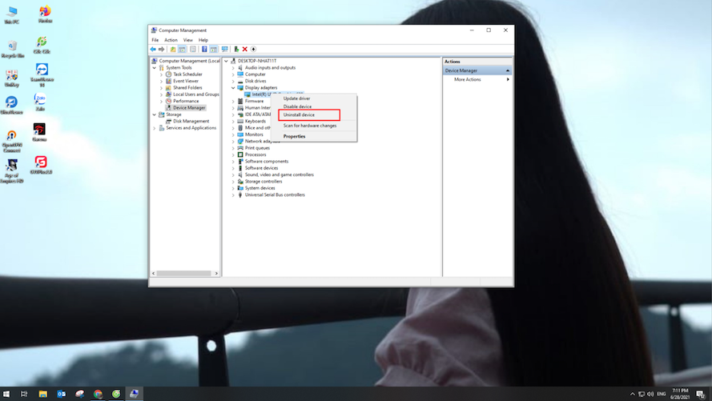
Task: Collapse the Display adapters category
Action: (x=233, y=88)
